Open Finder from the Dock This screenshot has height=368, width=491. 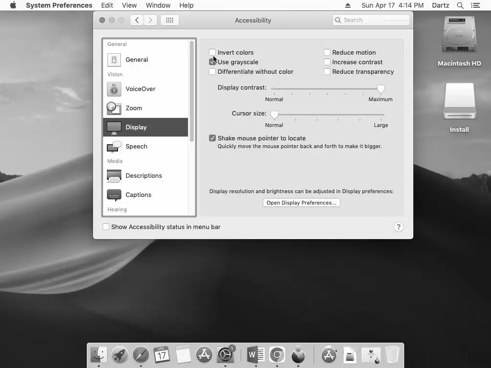point(99,355)
